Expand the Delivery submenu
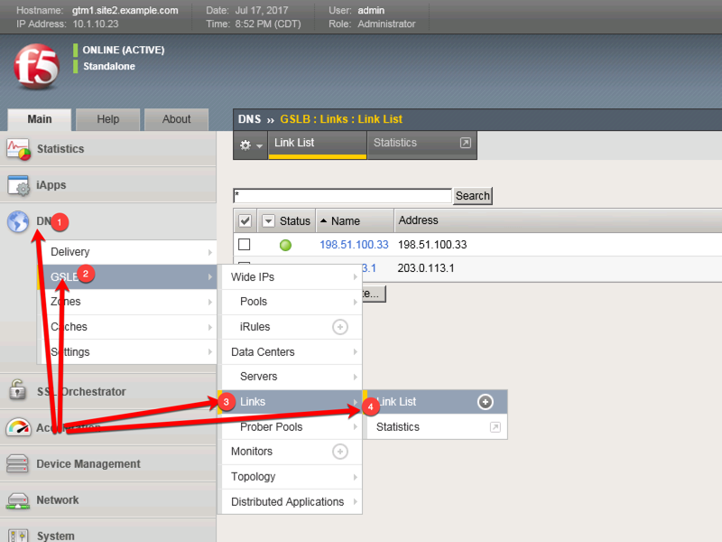Viewport: 722px width, 542px height. [129, 252]
